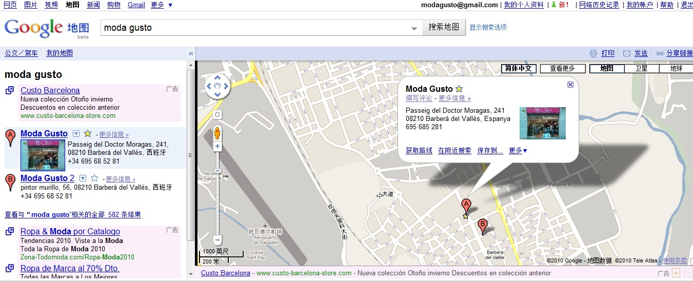This screenshot has width=693, height=282.
Task: Open the search box suggestions dropdown arrow
Action: click(x=414, y=28)
